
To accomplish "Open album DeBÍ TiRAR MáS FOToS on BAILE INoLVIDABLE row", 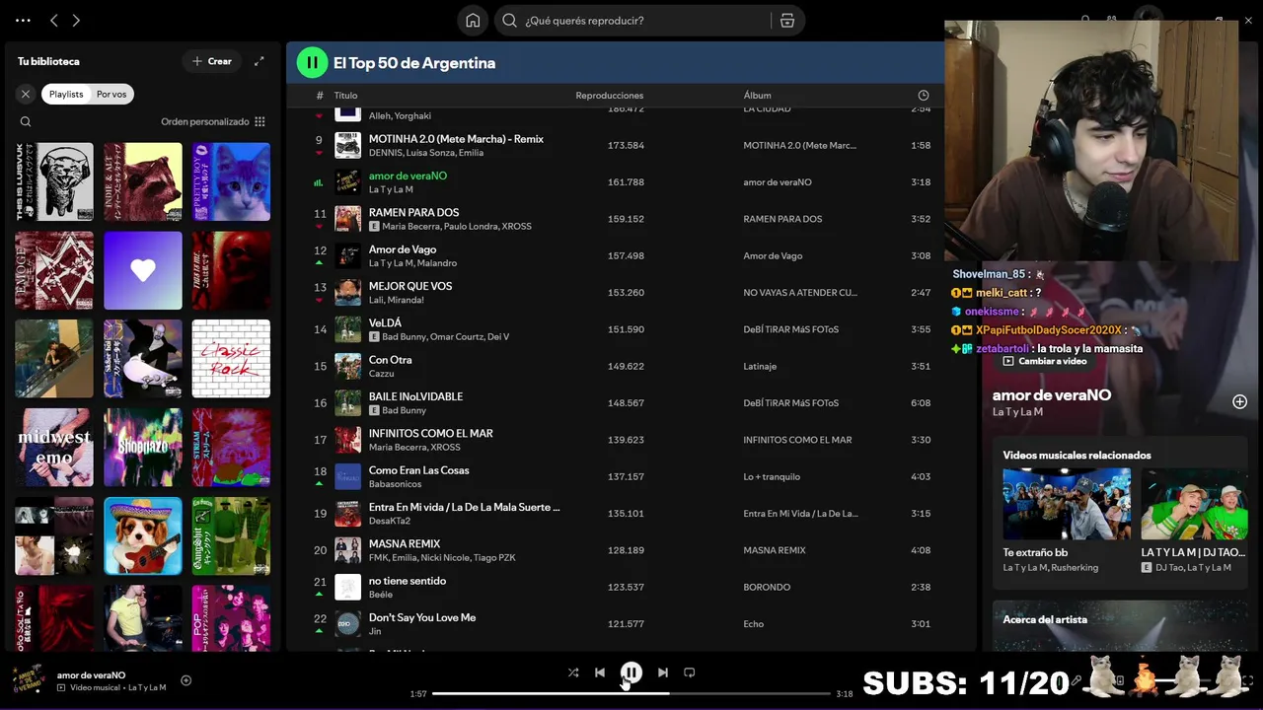I will point(790,403).
